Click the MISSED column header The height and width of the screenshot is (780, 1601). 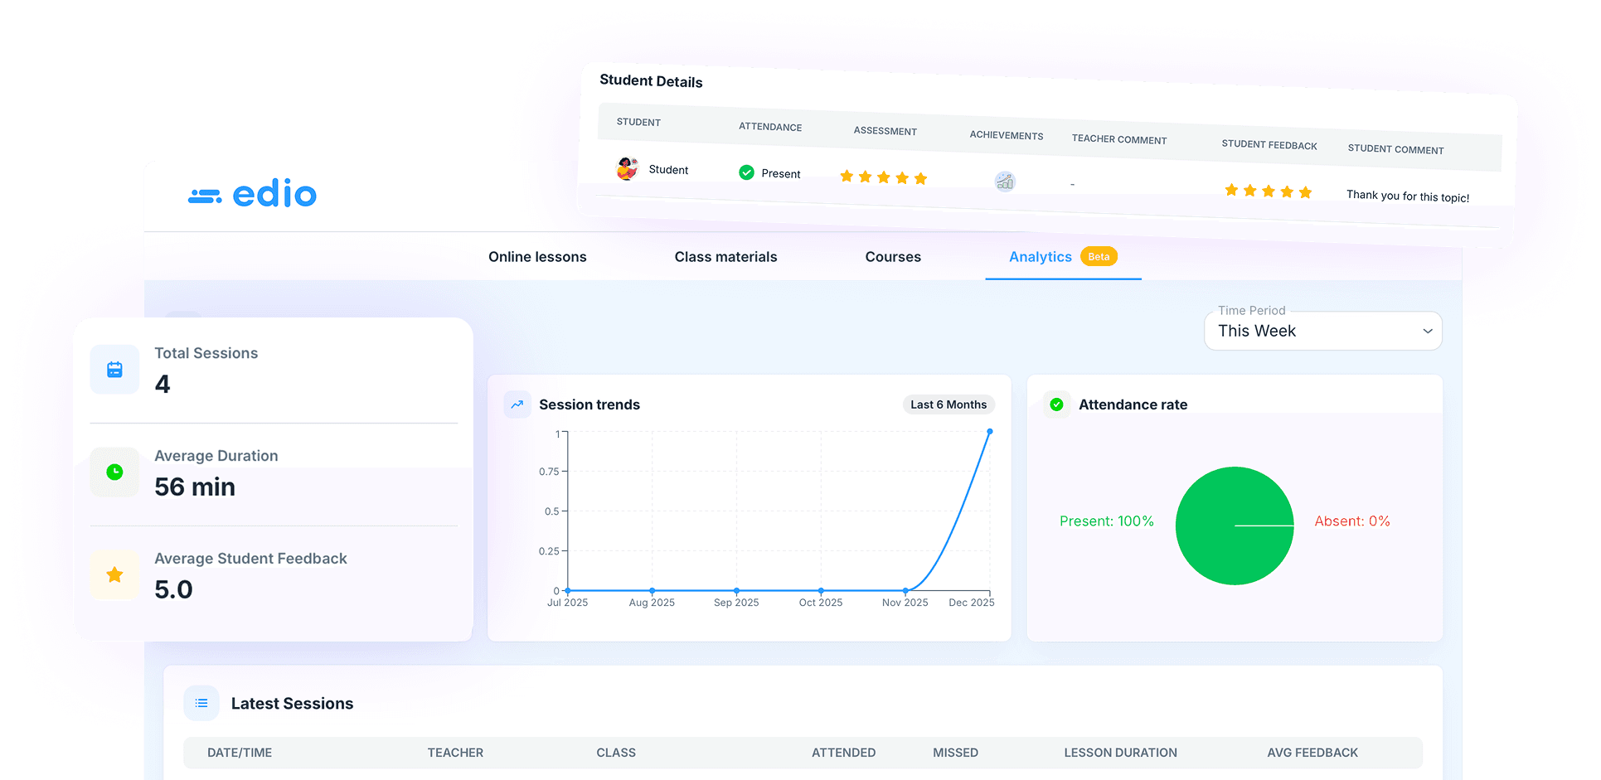click(955, 753)
